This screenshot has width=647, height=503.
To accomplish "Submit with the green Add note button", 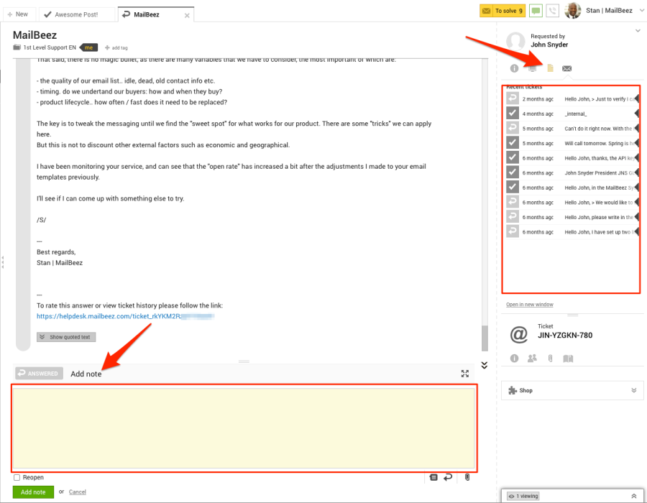I will 33,492.
